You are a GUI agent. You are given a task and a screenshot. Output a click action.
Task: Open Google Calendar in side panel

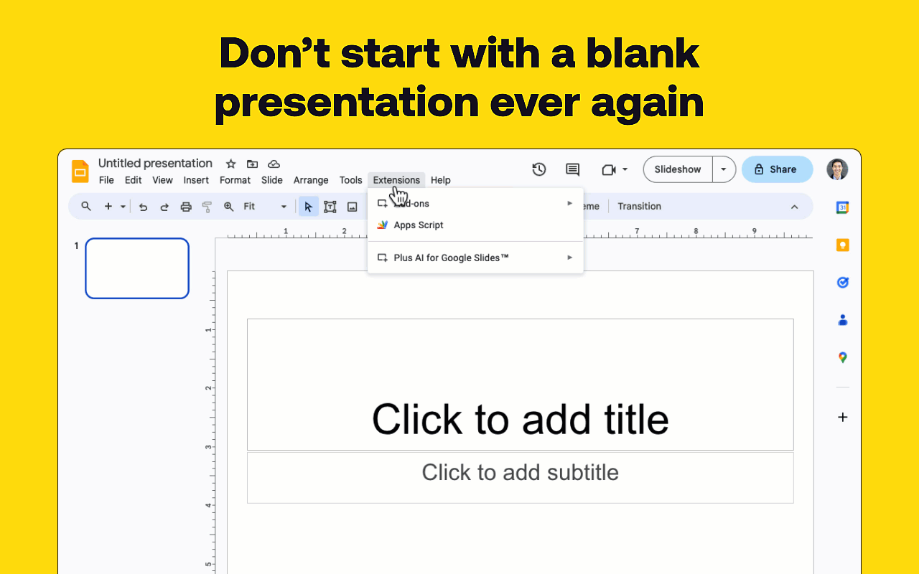click(x=843, y=207)
